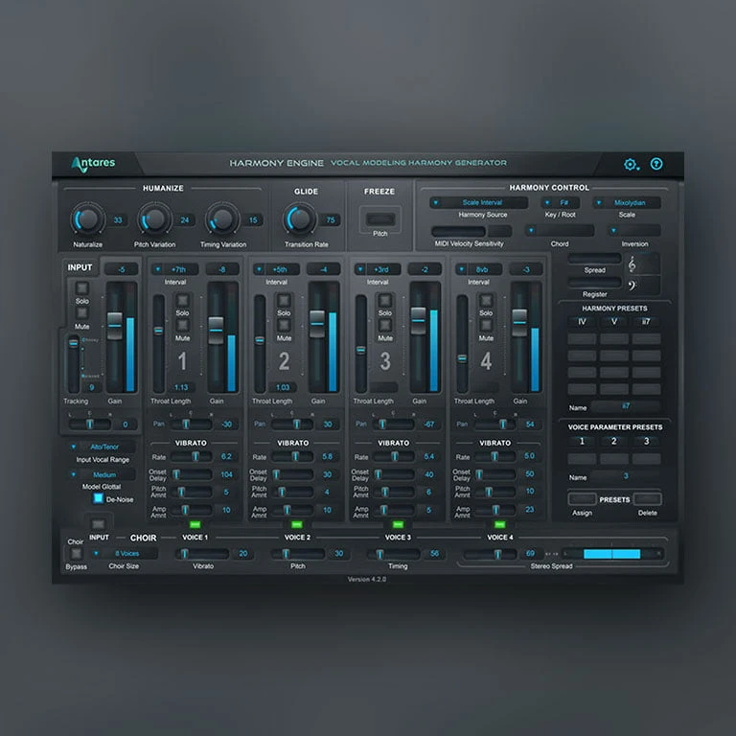The width and height of the screenshot is (736, 736).
Task: Open the Chord dropdown
Action: [x=560, y=230]
